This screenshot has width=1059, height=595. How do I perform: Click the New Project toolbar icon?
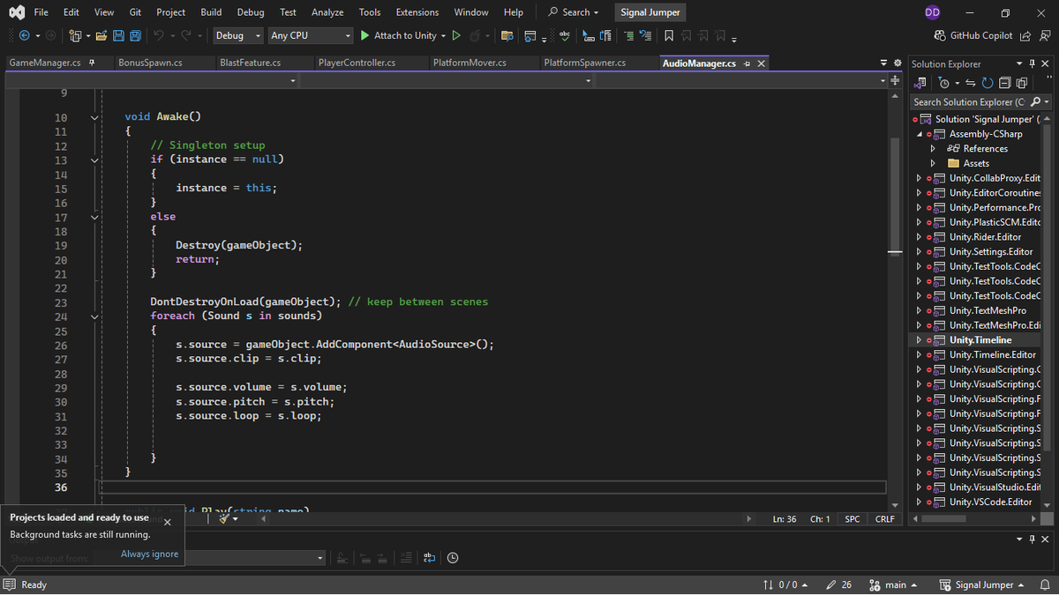pyautogui.click(x=74, y=35)
